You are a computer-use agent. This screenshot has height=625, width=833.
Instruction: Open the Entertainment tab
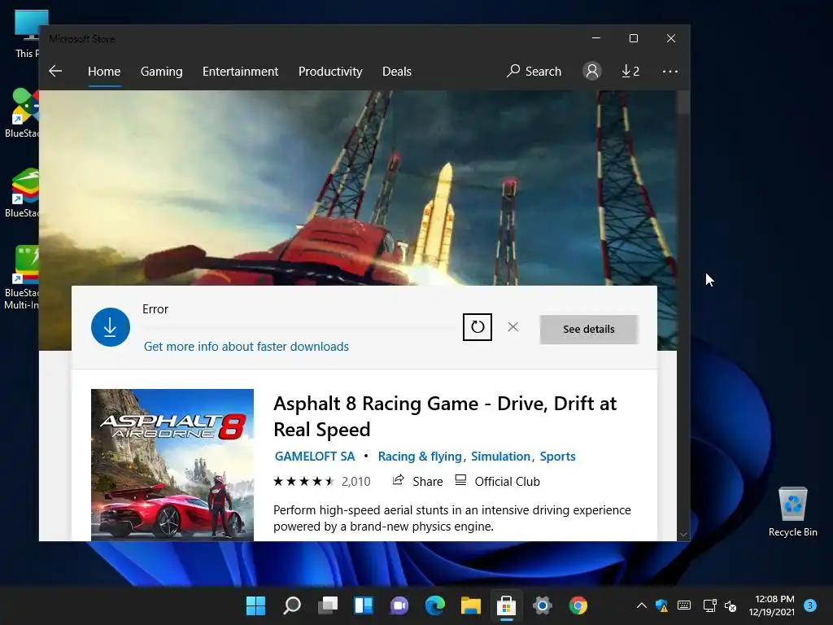pos(240,72)
